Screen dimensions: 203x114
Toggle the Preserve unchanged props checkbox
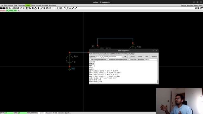click(x=108, y=60)
